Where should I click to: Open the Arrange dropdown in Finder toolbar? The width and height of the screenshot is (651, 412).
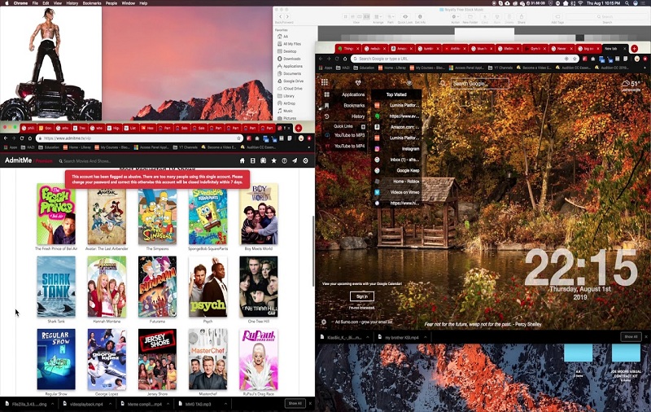pos(378,17)
